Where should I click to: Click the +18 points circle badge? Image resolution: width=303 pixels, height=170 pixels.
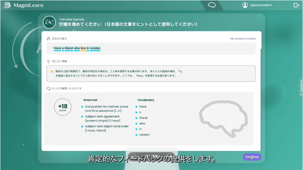pos(62,108)
